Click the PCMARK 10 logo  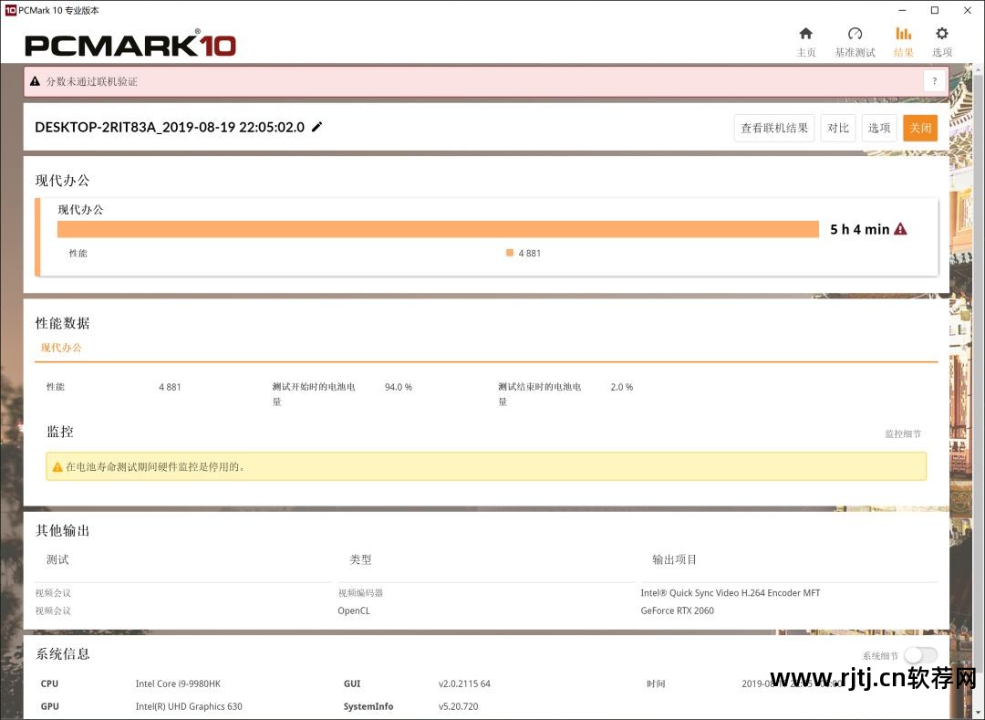coord(130,44)
